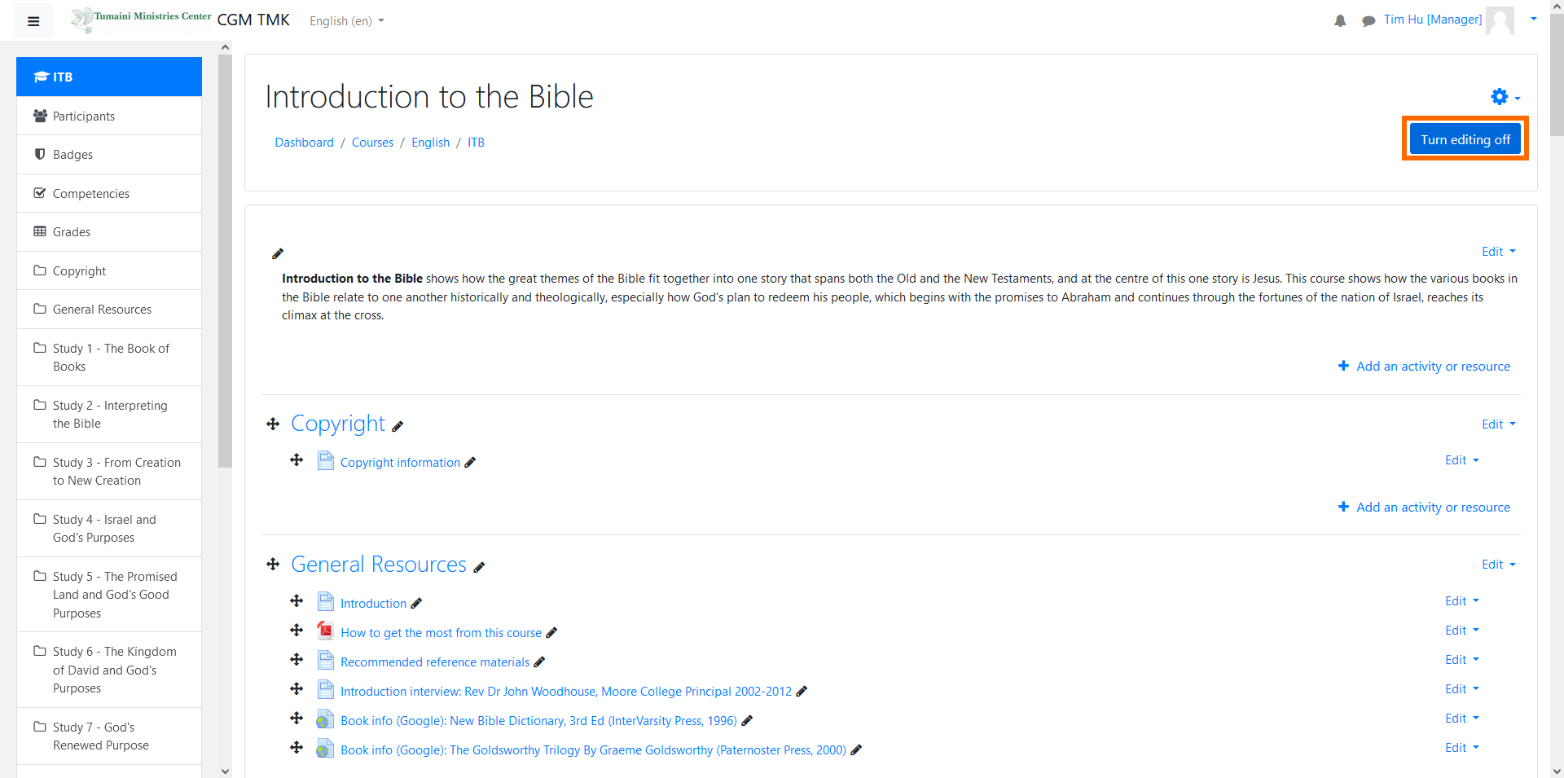1564x778 pixels.
Task: Open How to get the most from this course
Action: click(441, 633)
